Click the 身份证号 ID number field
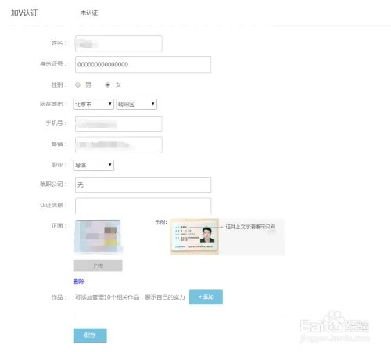391x352 pixels. (143, 64)
